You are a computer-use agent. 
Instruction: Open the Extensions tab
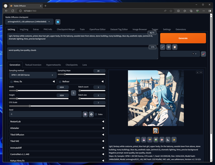(181, 29)
